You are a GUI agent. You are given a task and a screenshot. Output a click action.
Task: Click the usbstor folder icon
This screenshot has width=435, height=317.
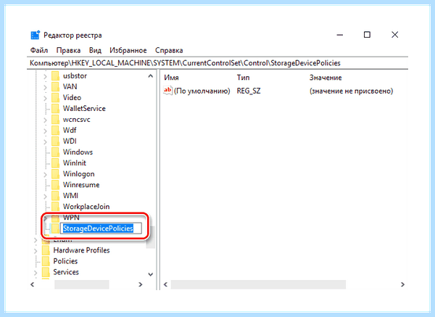click(56, 75)
